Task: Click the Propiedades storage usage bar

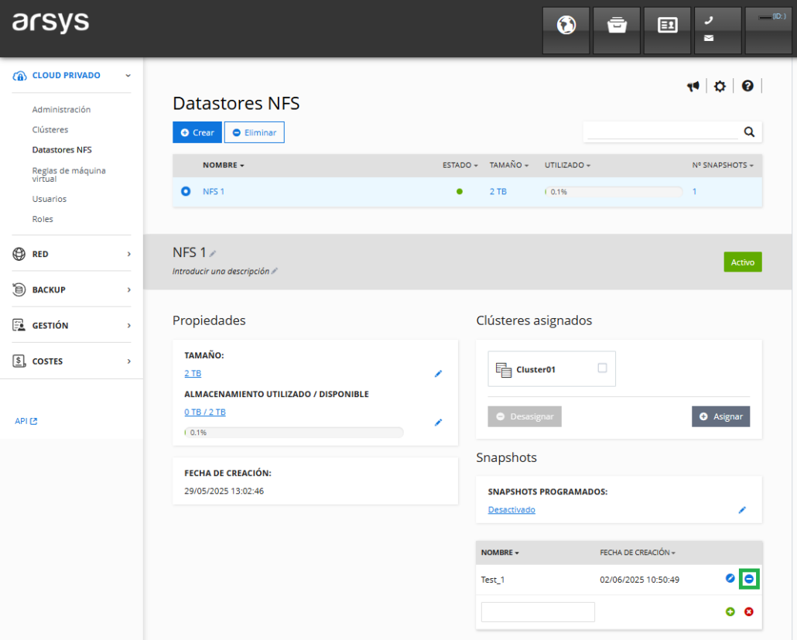Action: coord(294,433)
